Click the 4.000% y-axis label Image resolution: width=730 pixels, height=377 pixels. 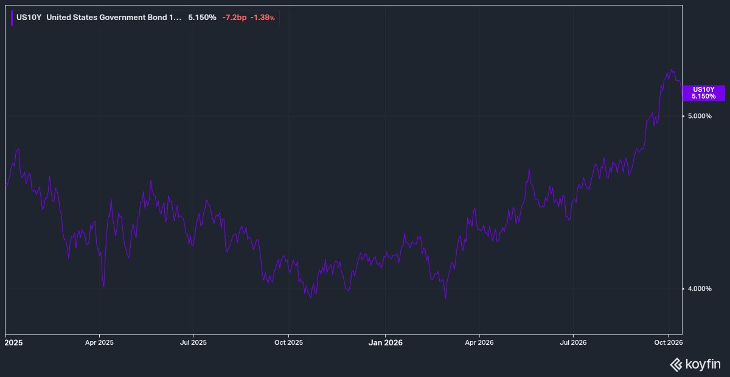click(700, 288)
